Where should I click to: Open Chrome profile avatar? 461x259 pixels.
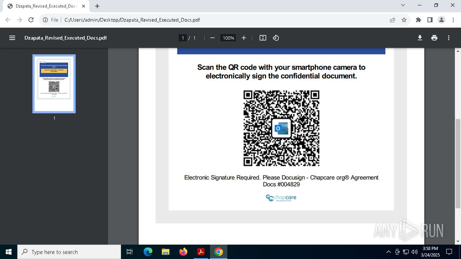[442, 20]
